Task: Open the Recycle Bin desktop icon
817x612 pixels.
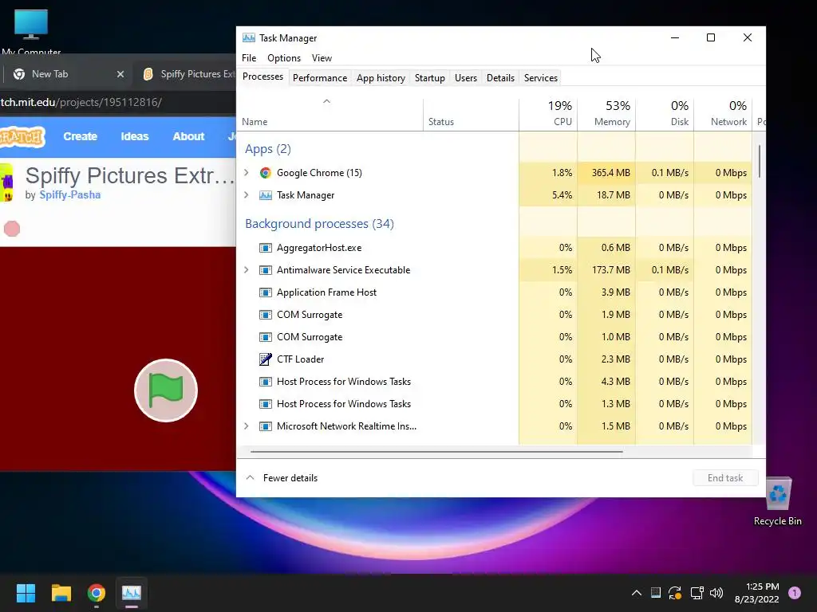Action: point(777,501)
